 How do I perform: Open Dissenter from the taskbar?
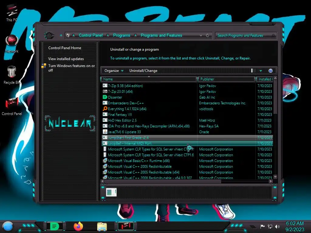point(54,226)
